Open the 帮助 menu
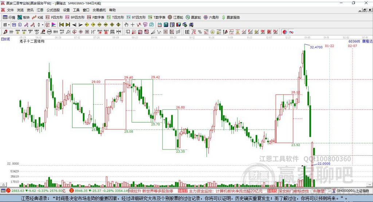 (112, 10)
